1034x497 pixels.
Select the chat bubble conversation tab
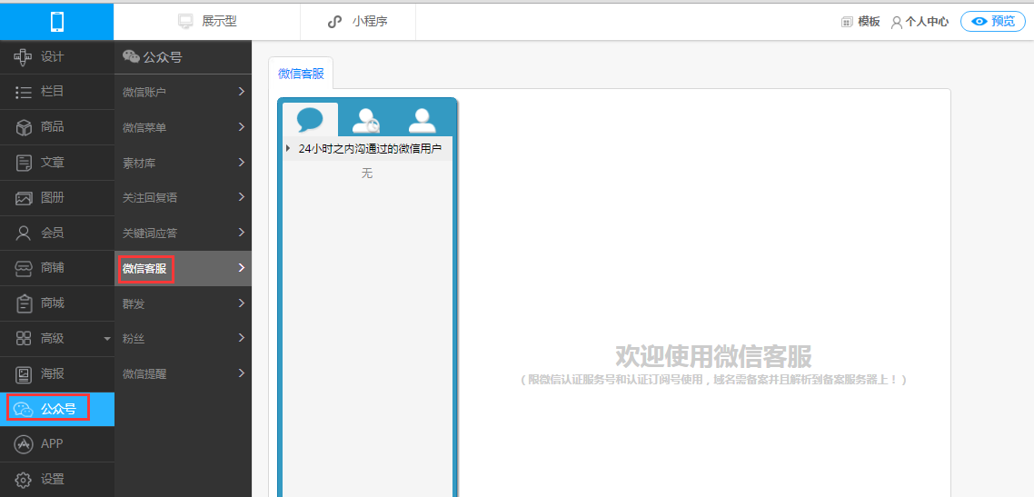point(310,120)
